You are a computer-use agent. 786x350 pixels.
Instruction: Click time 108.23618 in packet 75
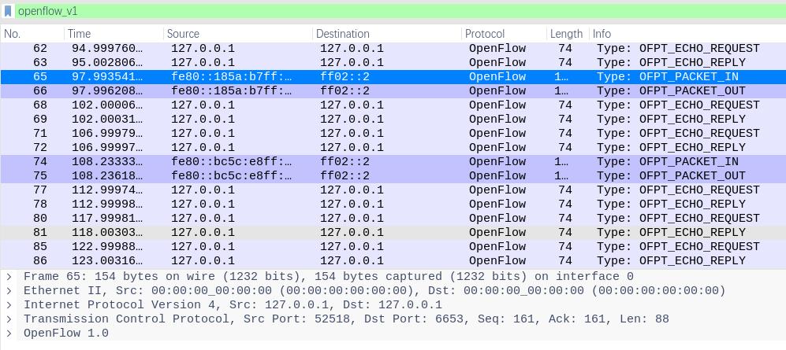point(106,175)
